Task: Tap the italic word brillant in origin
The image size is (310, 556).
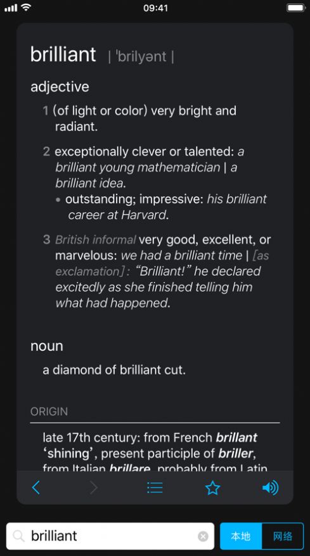Action: pyautogui.click(x=236, y=438)
